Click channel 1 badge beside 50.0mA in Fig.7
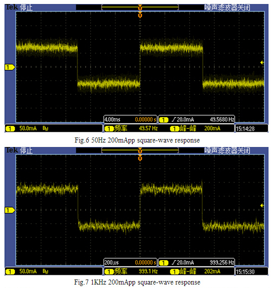The width and height of the screenshot is (276, 288). (x=10, y=272)
